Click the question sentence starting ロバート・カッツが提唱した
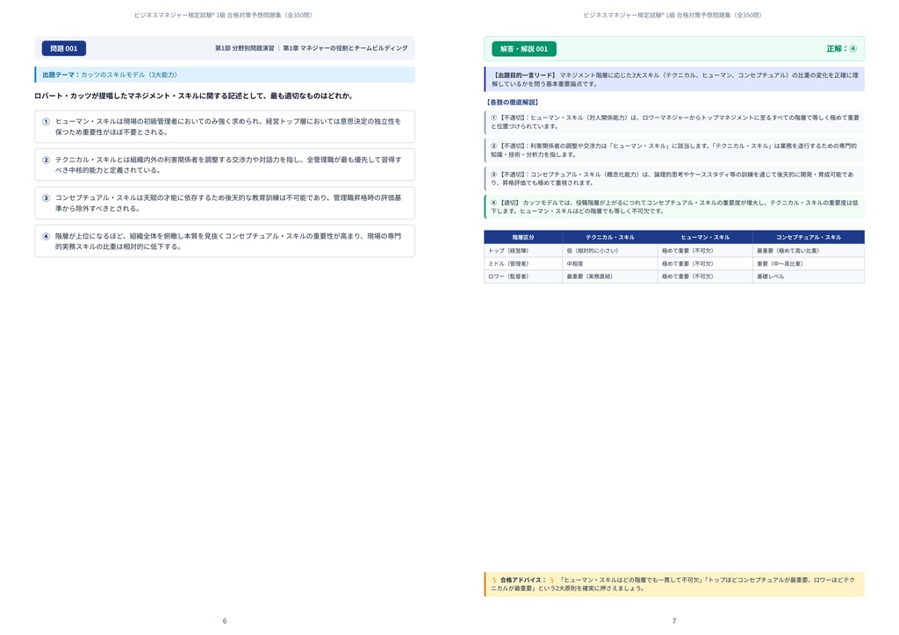899x635 pixels. 193,96
